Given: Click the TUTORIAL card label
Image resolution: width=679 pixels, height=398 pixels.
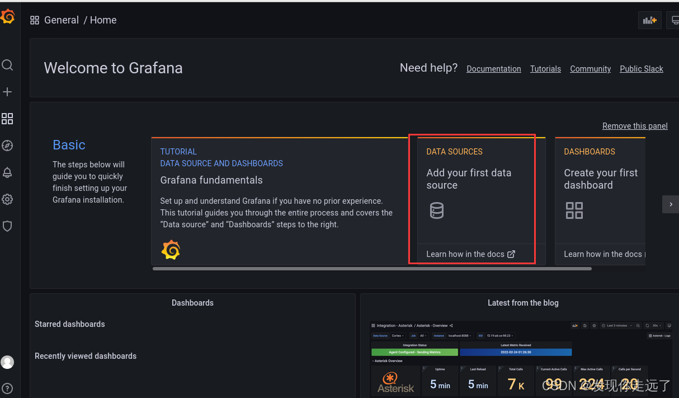Looking at the screenshot, I should click(x=178, y=152).
